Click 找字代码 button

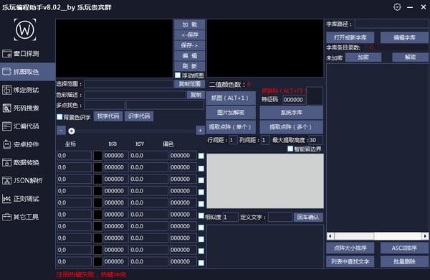[108, 116]
